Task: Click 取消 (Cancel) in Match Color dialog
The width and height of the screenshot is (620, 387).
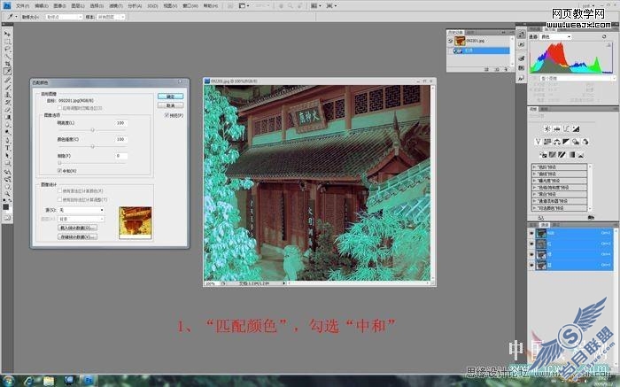Action: pos(170,105)
